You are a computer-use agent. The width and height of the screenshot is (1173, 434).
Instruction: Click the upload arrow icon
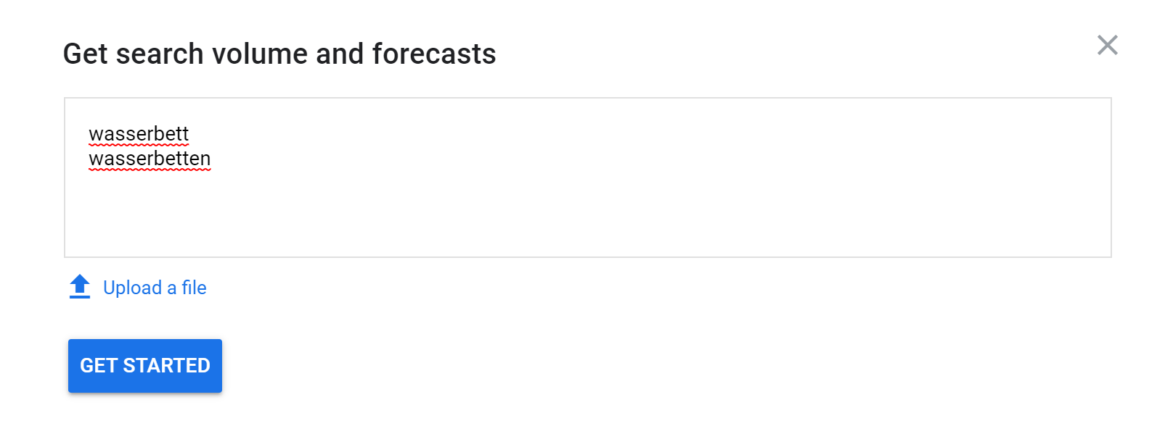click(x=80, y=287)
